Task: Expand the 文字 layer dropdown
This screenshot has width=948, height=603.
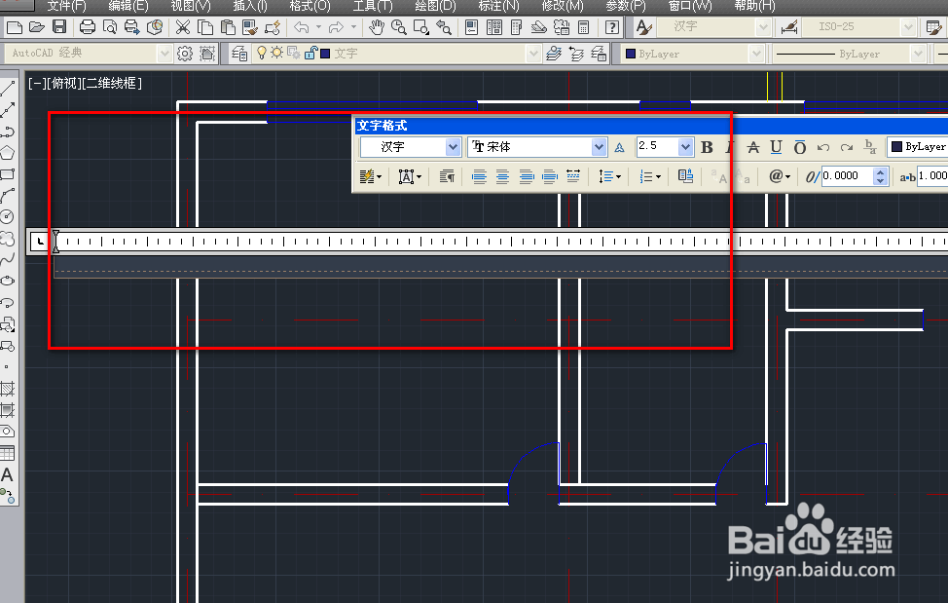Action: 533,54
